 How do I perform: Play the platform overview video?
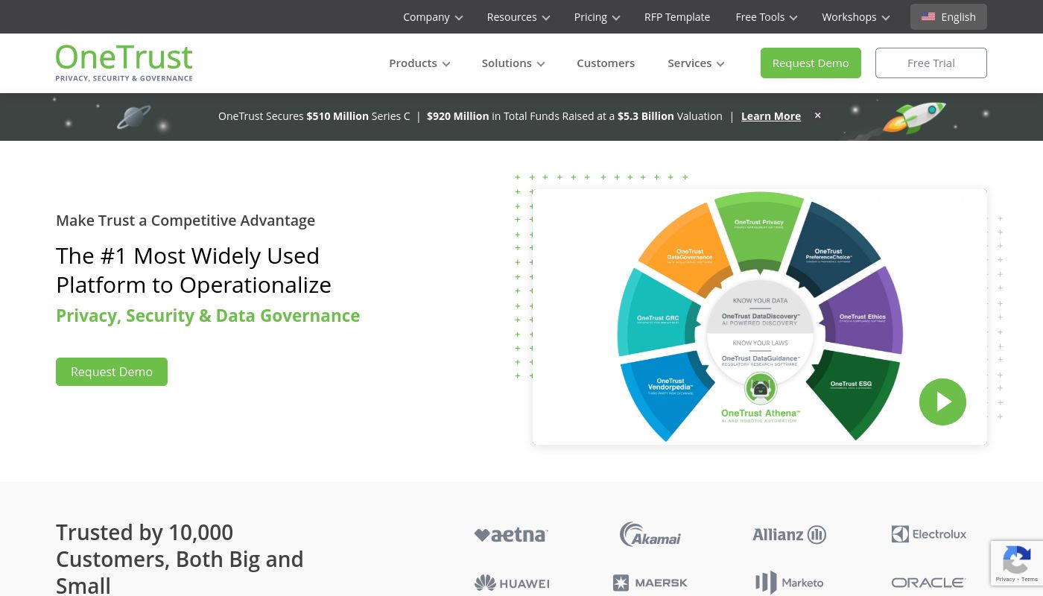(x=942, y=402)
